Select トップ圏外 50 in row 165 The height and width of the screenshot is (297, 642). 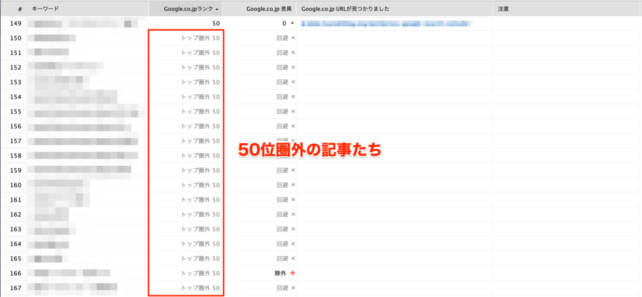tap(201, 259)
